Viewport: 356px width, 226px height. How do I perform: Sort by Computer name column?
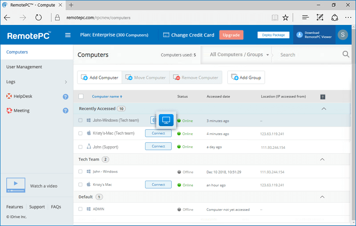107,96
